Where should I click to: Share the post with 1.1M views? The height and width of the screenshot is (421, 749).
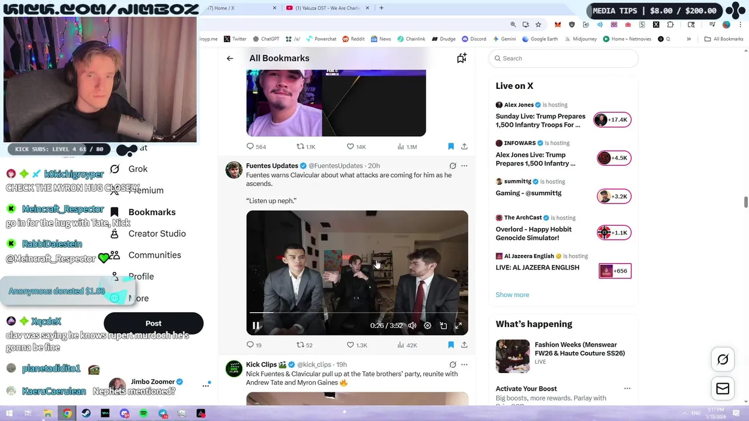[x=464, y=147]
